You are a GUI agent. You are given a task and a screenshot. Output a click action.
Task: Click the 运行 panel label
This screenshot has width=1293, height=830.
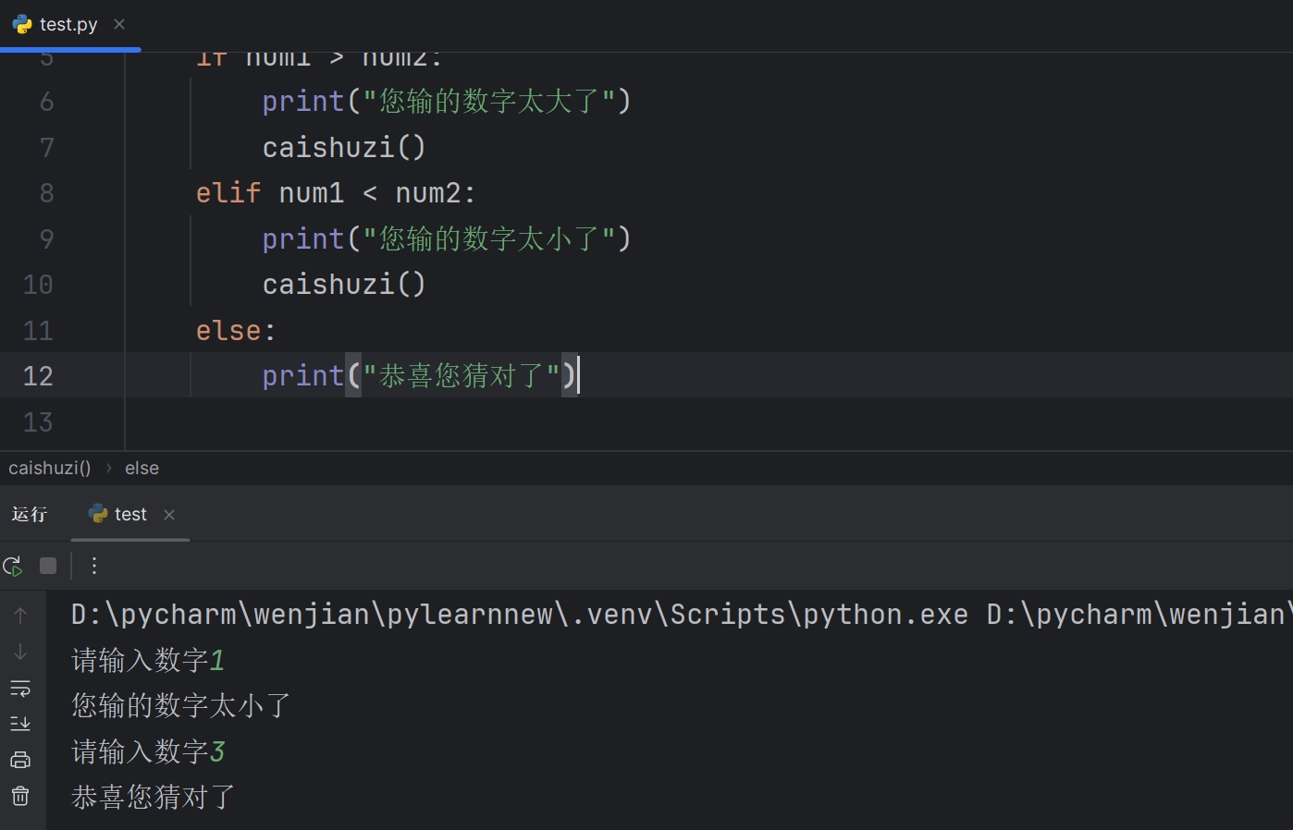click(29, 514)
